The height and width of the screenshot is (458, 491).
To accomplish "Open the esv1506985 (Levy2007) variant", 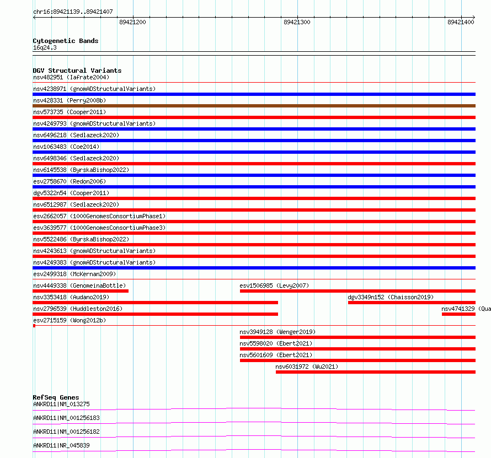I will click(274, 285).
